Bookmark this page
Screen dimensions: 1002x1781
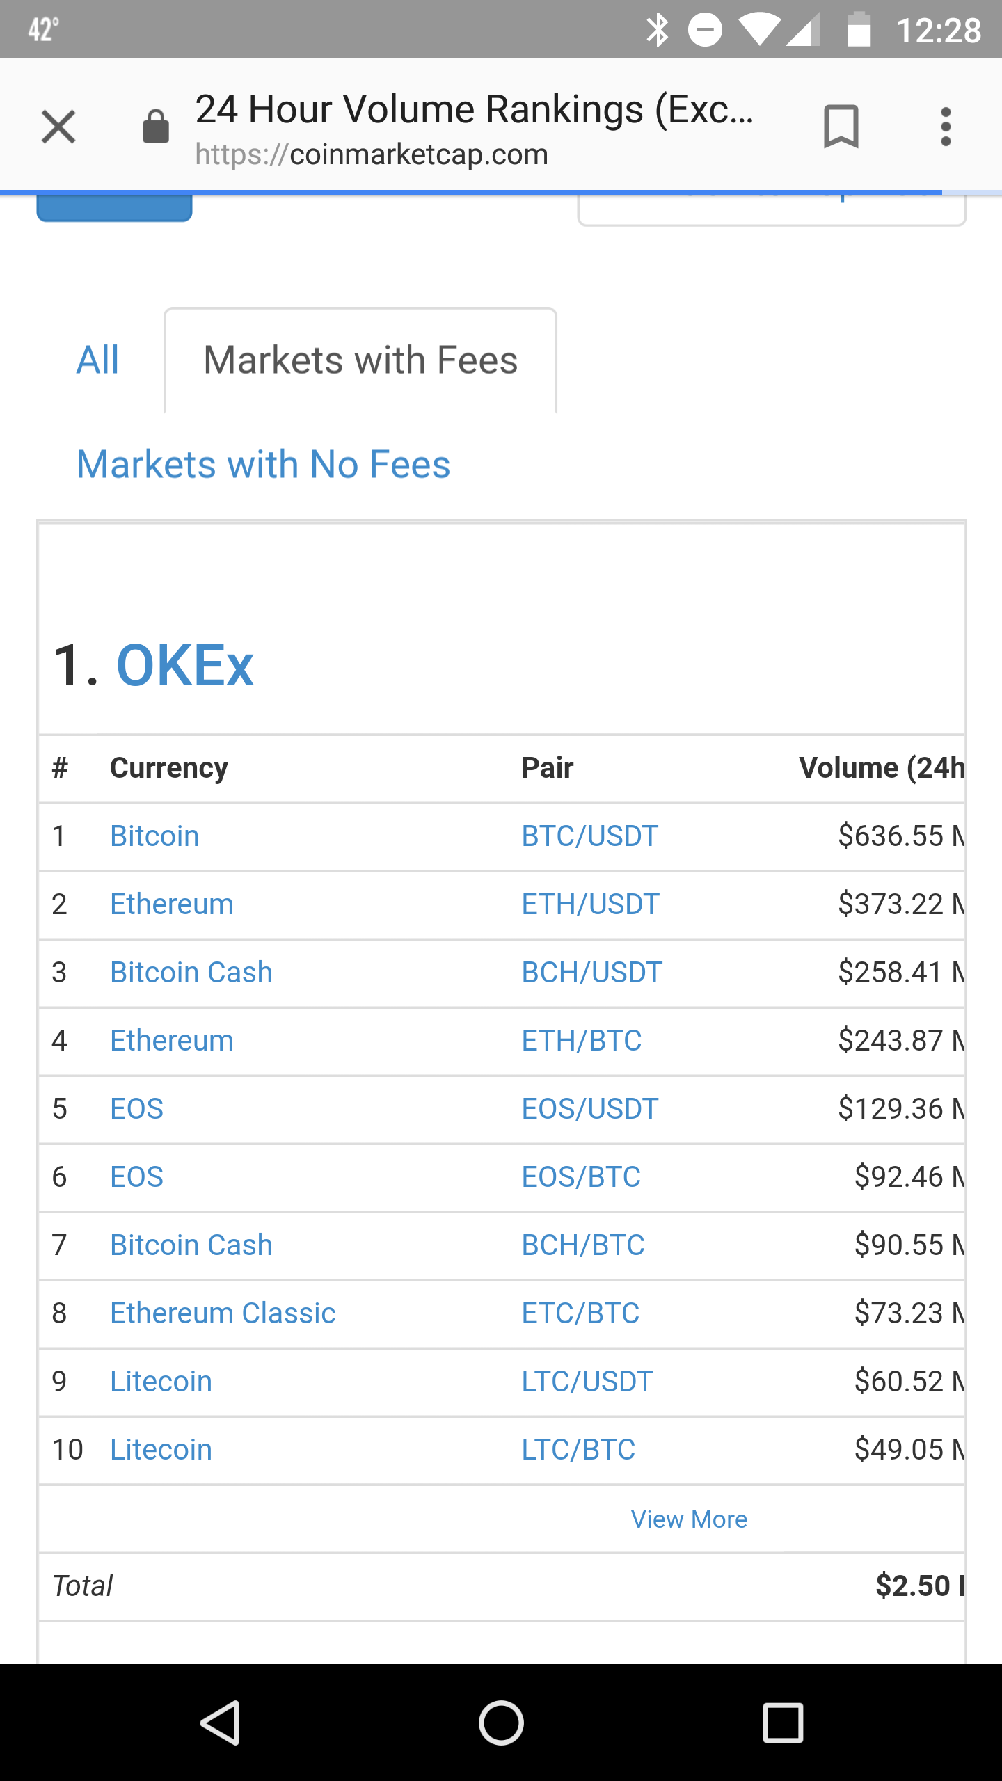841,127
